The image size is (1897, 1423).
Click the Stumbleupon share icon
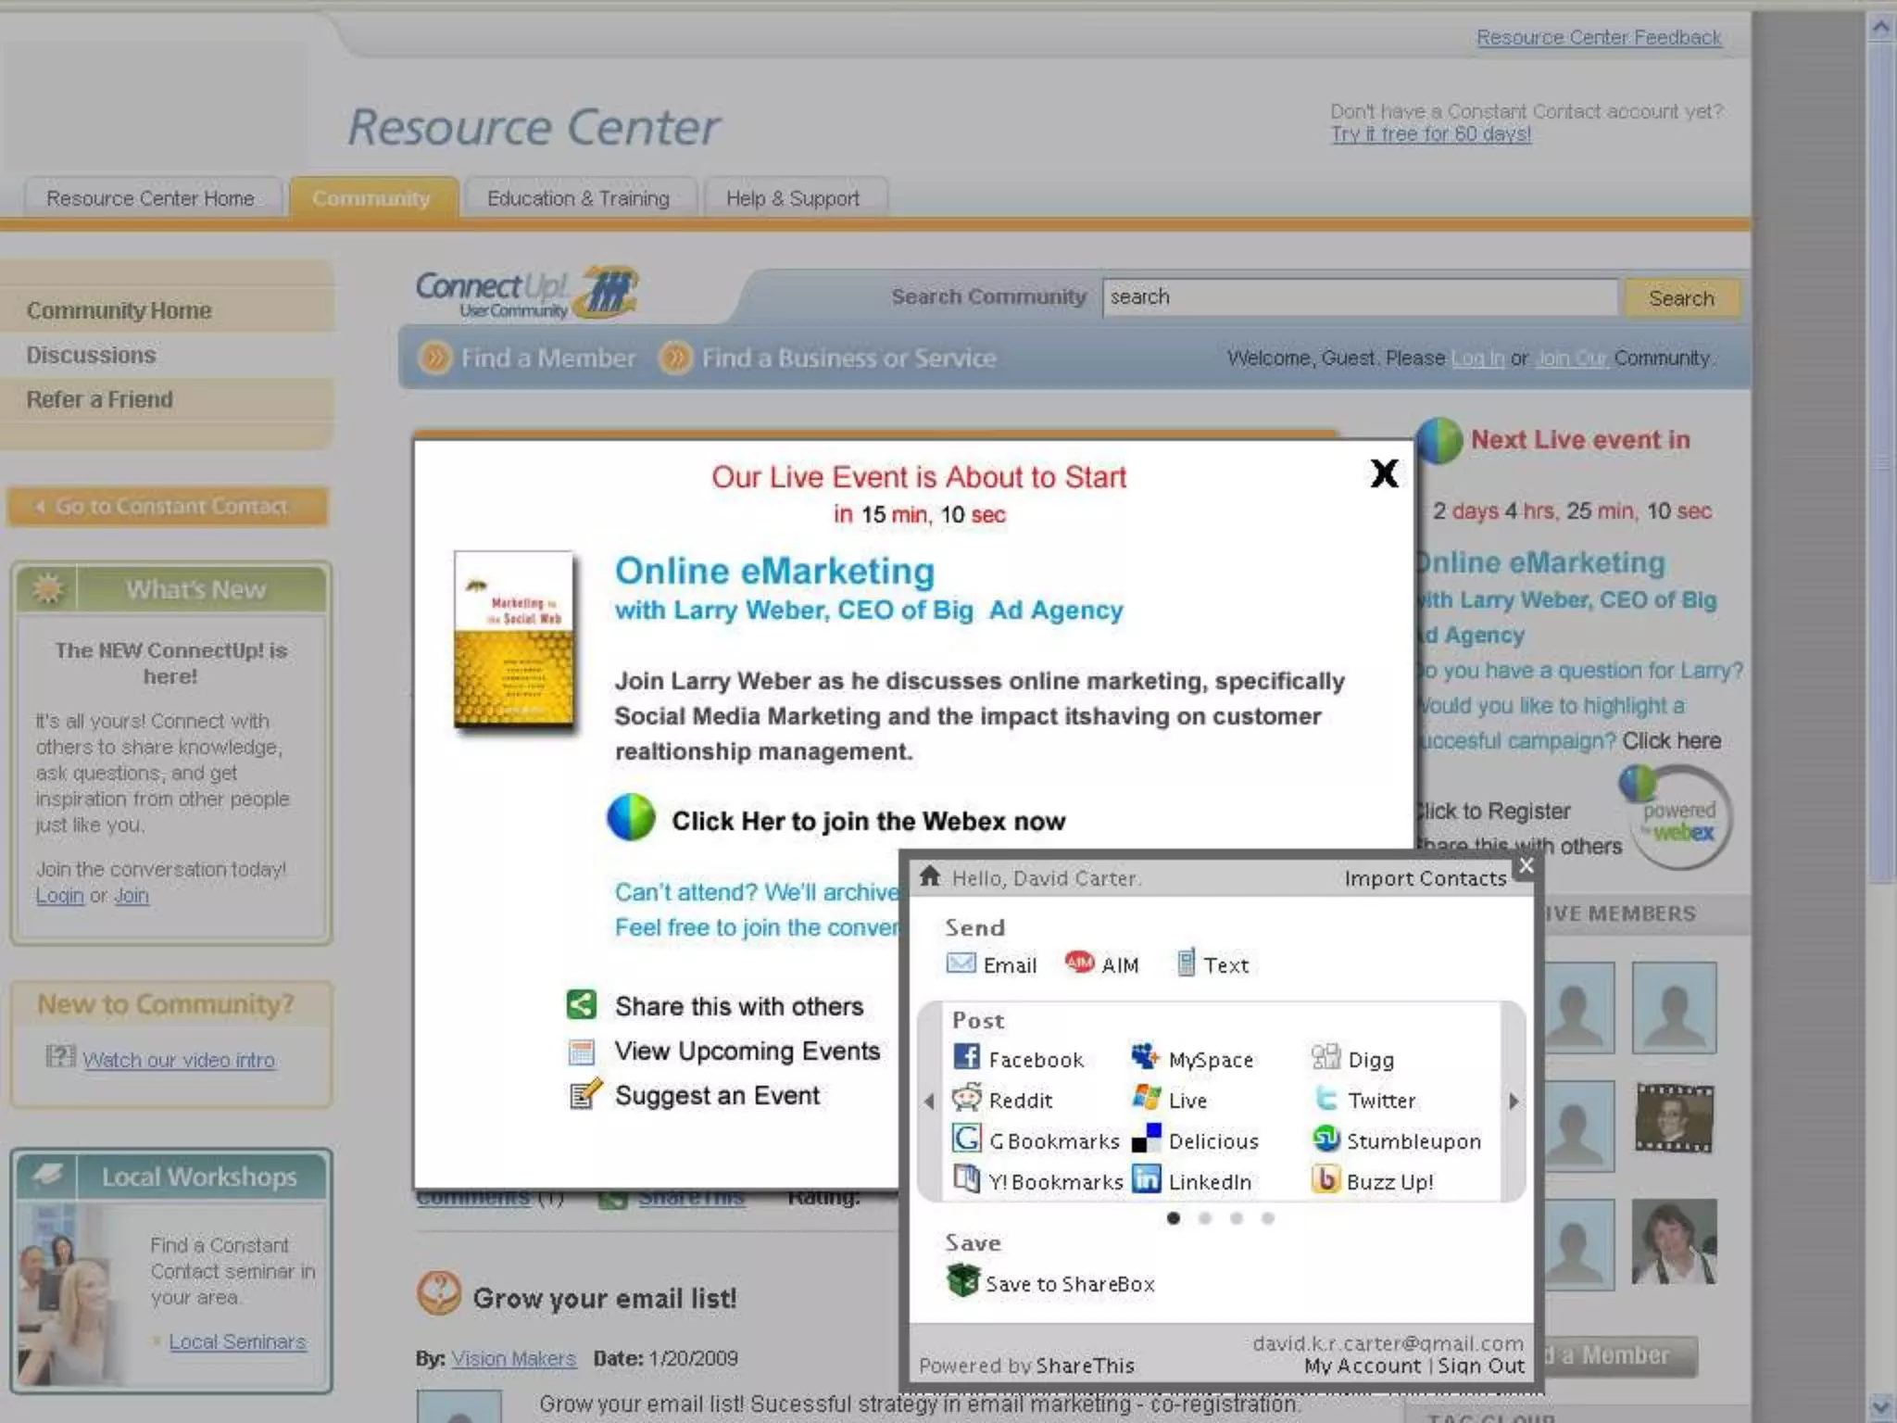[x=1326, y=1139]
